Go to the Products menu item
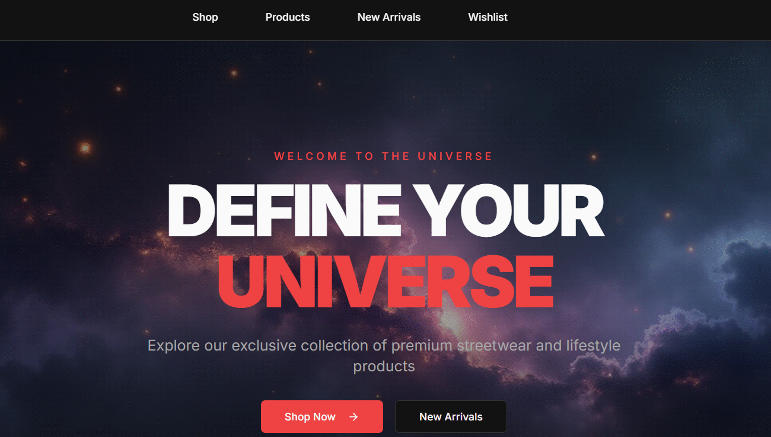 click(288, 17)
